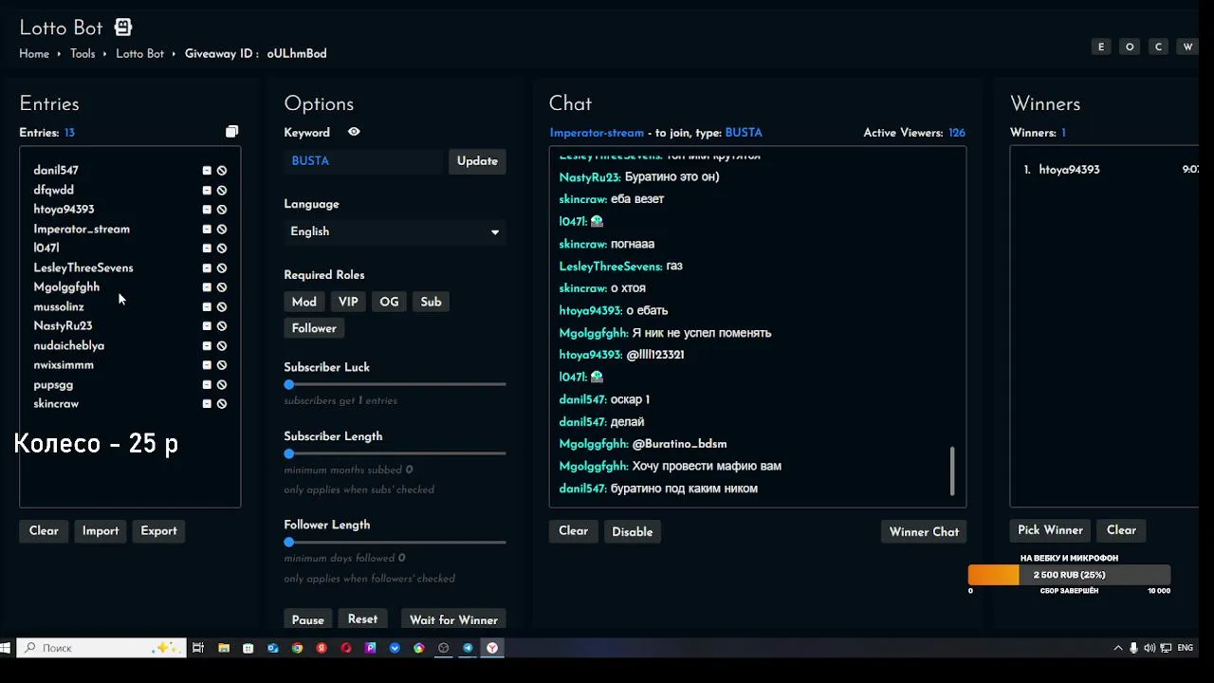Remove nwixsimmm entry with minus icon
This screenshot has width=1214, height=683.
207,365
